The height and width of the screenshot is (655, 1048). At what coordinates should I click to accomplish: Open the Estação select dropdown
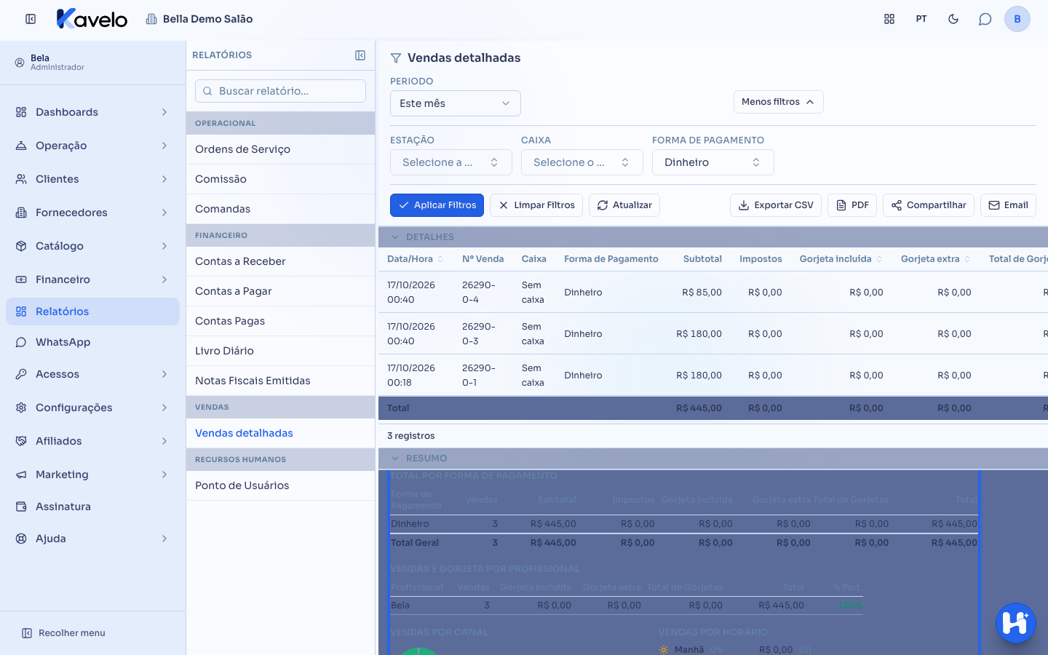point(451,162)
